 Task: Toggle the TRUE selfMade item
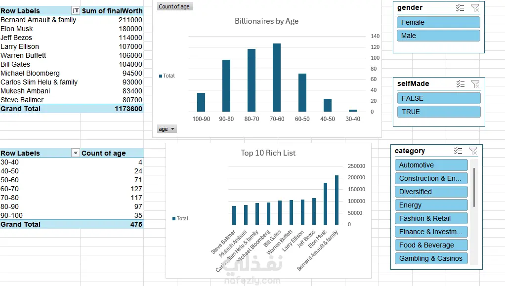tap(439, 112)
